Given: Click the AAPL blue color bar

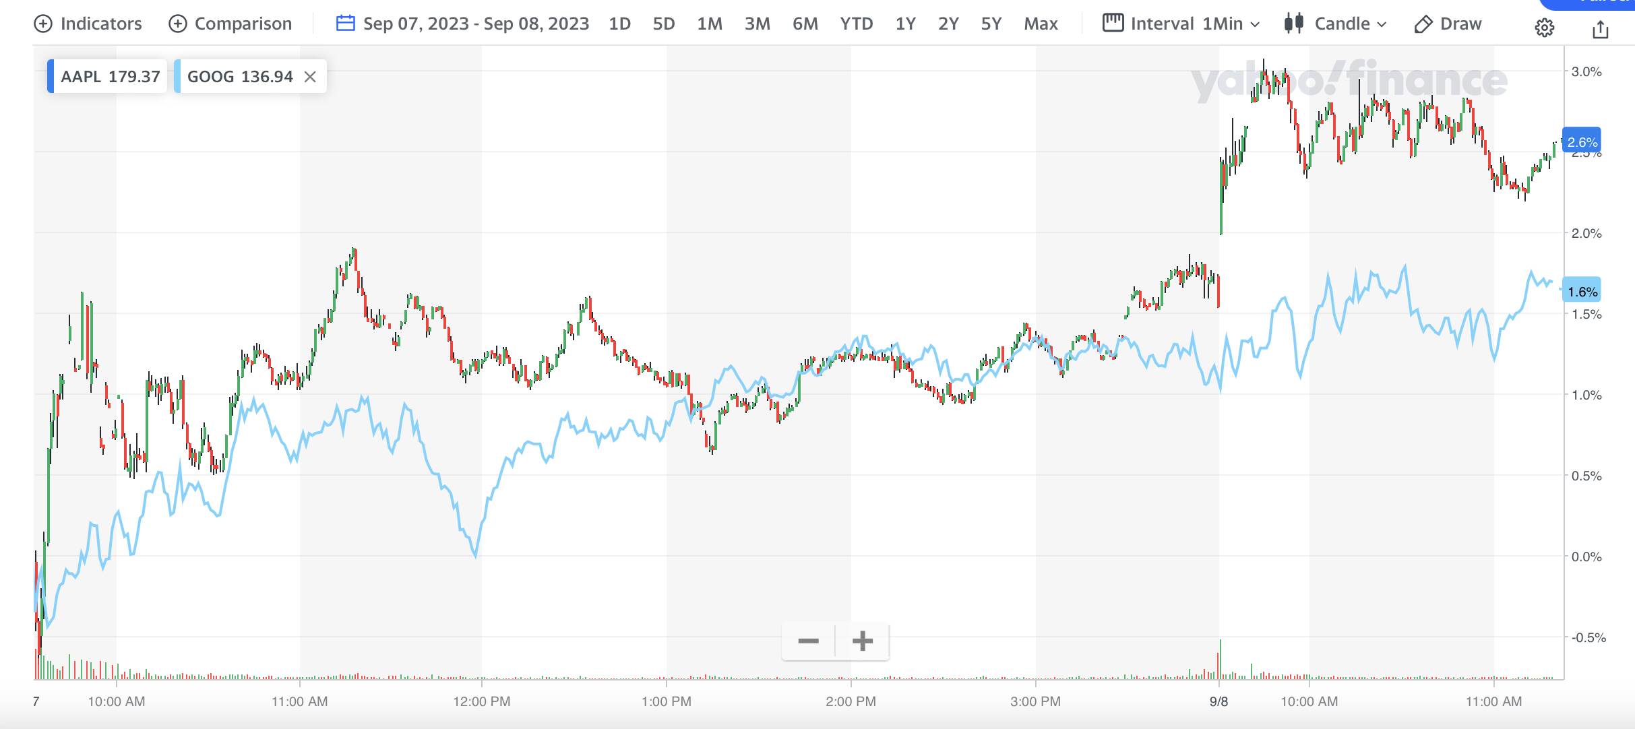Looking at the screenshot, I should click(51, 76).
